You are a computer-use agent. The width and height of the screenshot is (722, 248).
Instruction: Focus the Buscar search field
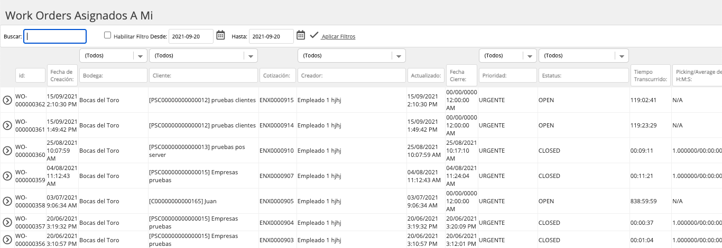55,36
